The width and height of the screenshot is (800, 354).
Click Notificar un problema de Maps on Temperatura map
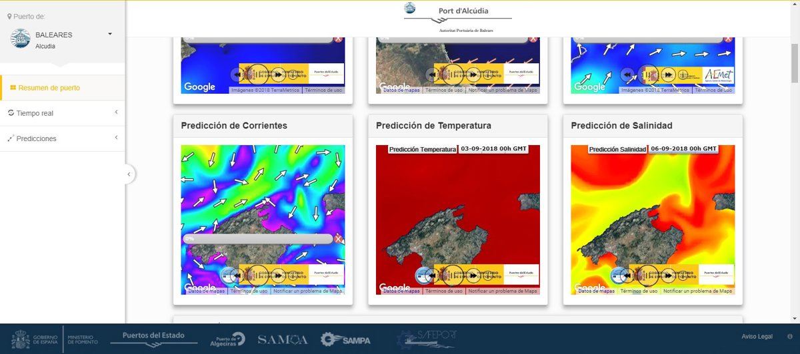(x=502, y=291)
